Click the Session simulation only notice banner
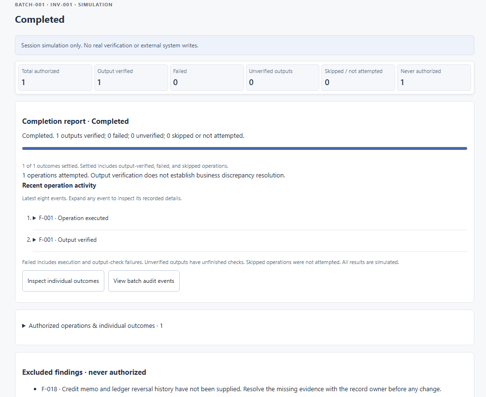486x397 pixels. coord(244,45)
